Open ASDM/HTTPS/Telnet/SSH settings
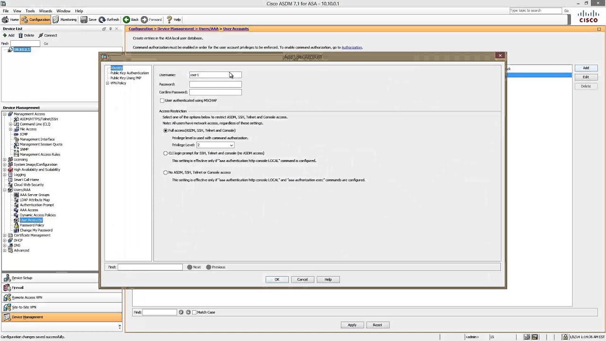The image size is (606, 341). pyautogui.click(x=38, y=119)
